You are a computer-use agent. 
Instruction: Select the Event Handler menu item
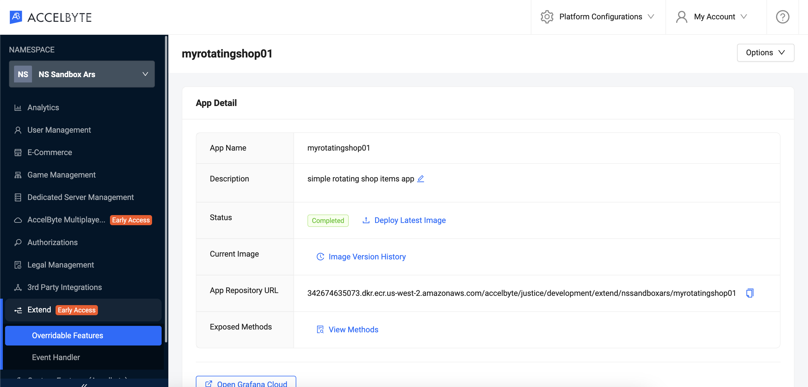click(56, 357)
